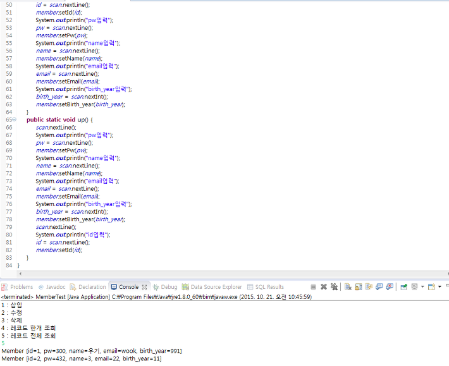The height and width of the screenshot is (366, 449).
Task: Toggle Scroll Lock in the Console
Action: click(358, 287)
